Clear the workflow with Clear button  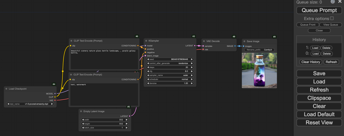[x=319, y=106]
